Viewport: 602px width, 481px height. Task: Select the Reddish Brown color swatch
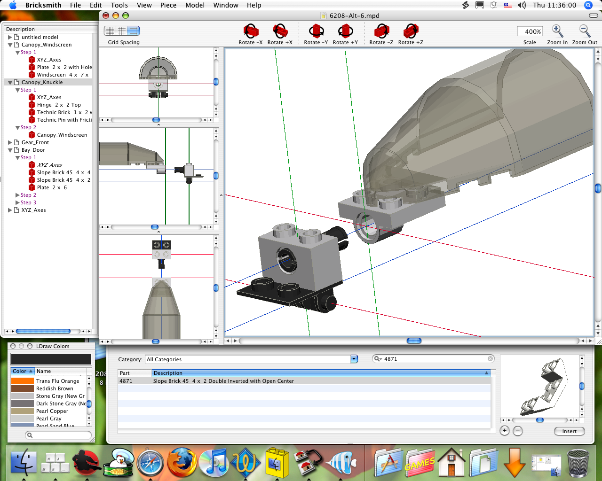23,388
